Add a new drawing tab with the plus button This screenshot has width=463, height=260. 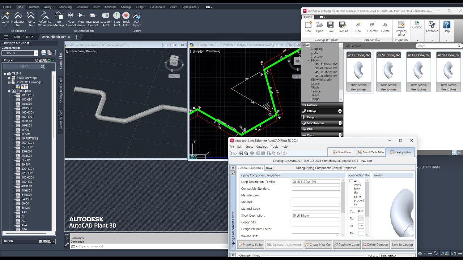(77, 37)
